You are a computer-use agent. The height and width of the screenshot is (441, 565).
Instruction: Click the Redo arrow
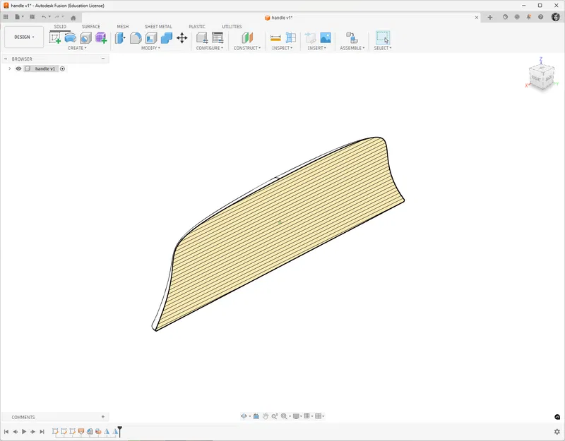coord(57,17)
